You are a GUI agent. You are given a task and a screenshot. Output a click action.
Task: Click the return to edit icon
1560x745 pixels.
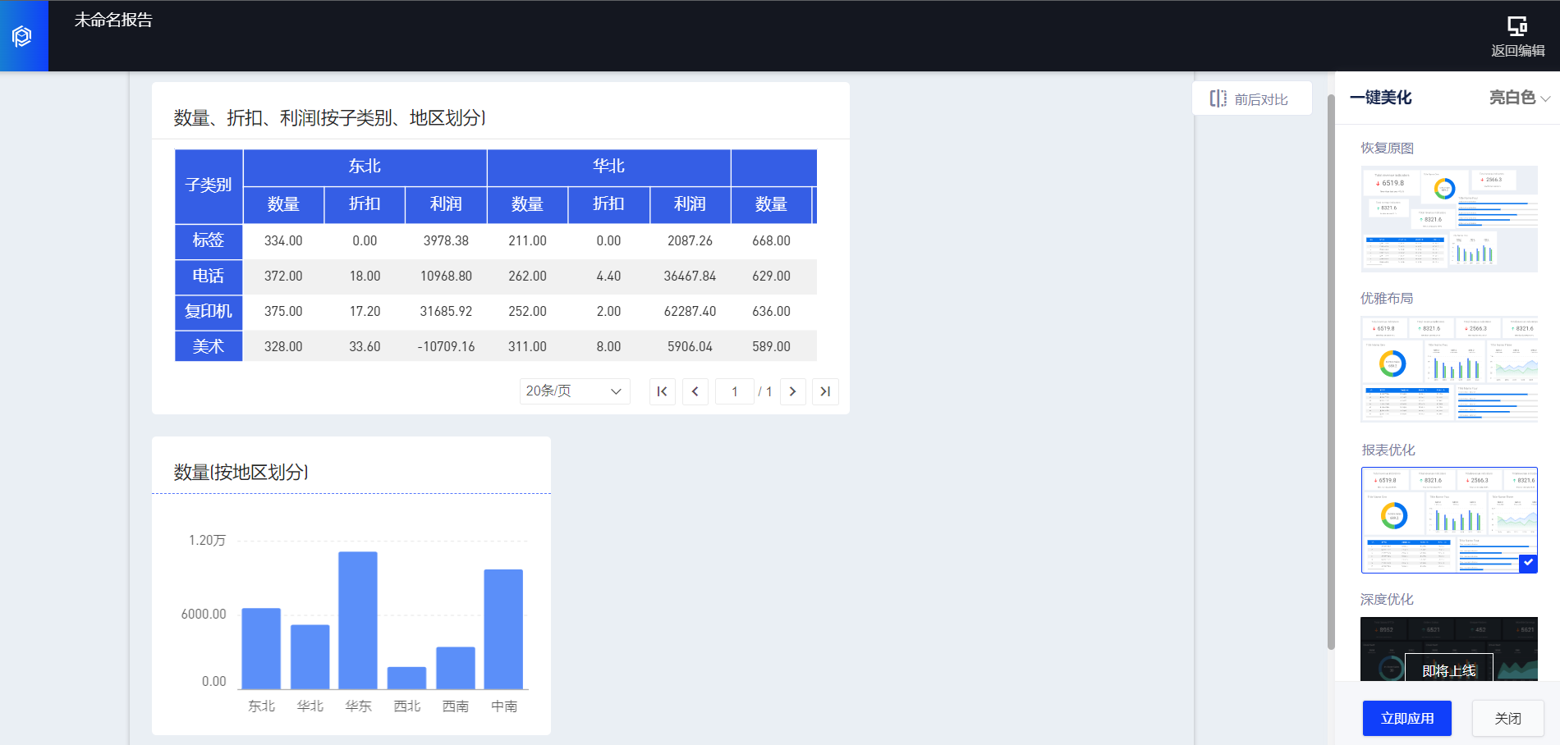click(1516, 26)
